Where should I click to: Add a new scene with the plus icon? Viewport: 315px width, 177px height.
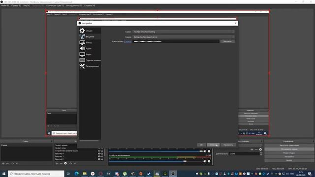coord(3,163)
